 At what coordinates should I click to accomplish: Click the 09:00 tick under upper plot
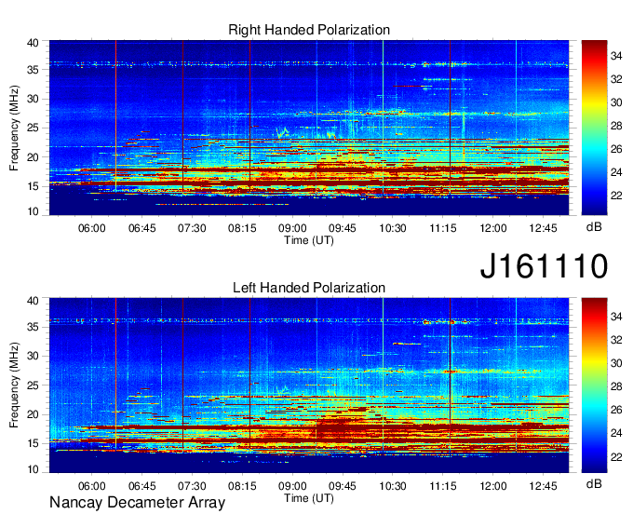click(x=292, y=228)
